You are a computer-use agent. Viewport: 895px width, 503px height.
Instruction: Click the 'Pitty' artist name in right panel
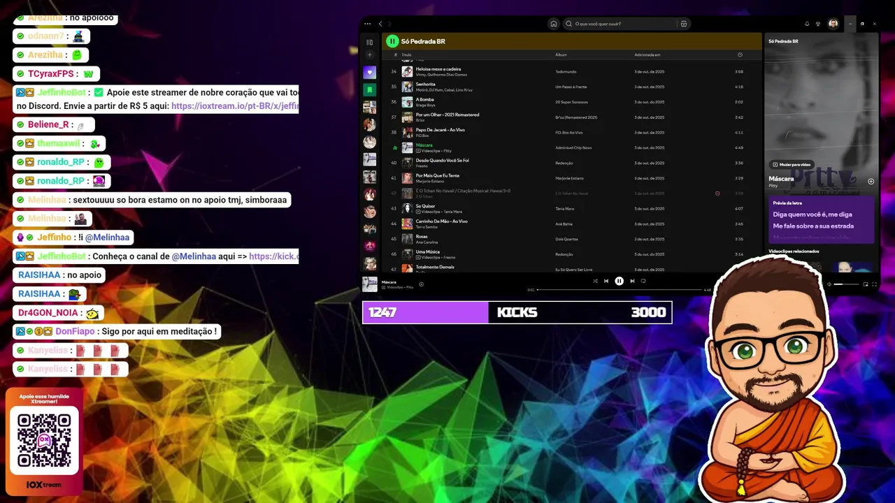coord(773,186)
